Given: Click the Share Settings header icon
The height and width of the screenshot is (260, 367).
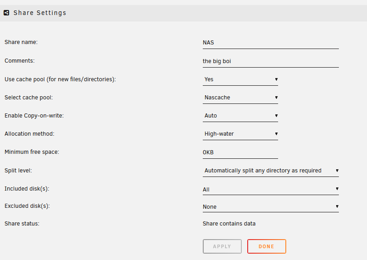Looking at the screenshot, I should (x=6, y=13).
